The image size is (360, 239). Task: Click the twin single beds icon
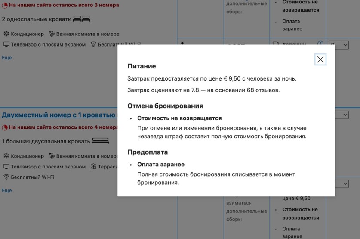tap(82, 19)
